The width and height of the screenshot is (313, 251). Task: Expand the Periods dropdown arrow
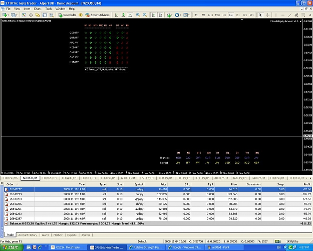pos(180,15)
